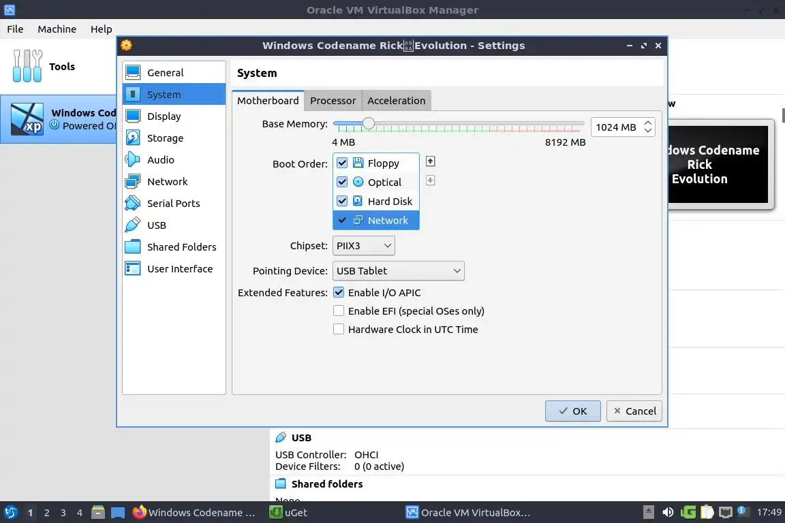Select the Windows XP virtual machine icon
Screen dimensions: 785x523
pyautogui.click(x=27, y=119)
